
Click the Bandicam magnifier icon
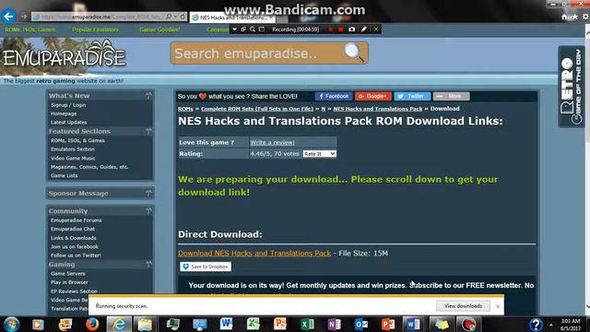(x=253, y=29)
